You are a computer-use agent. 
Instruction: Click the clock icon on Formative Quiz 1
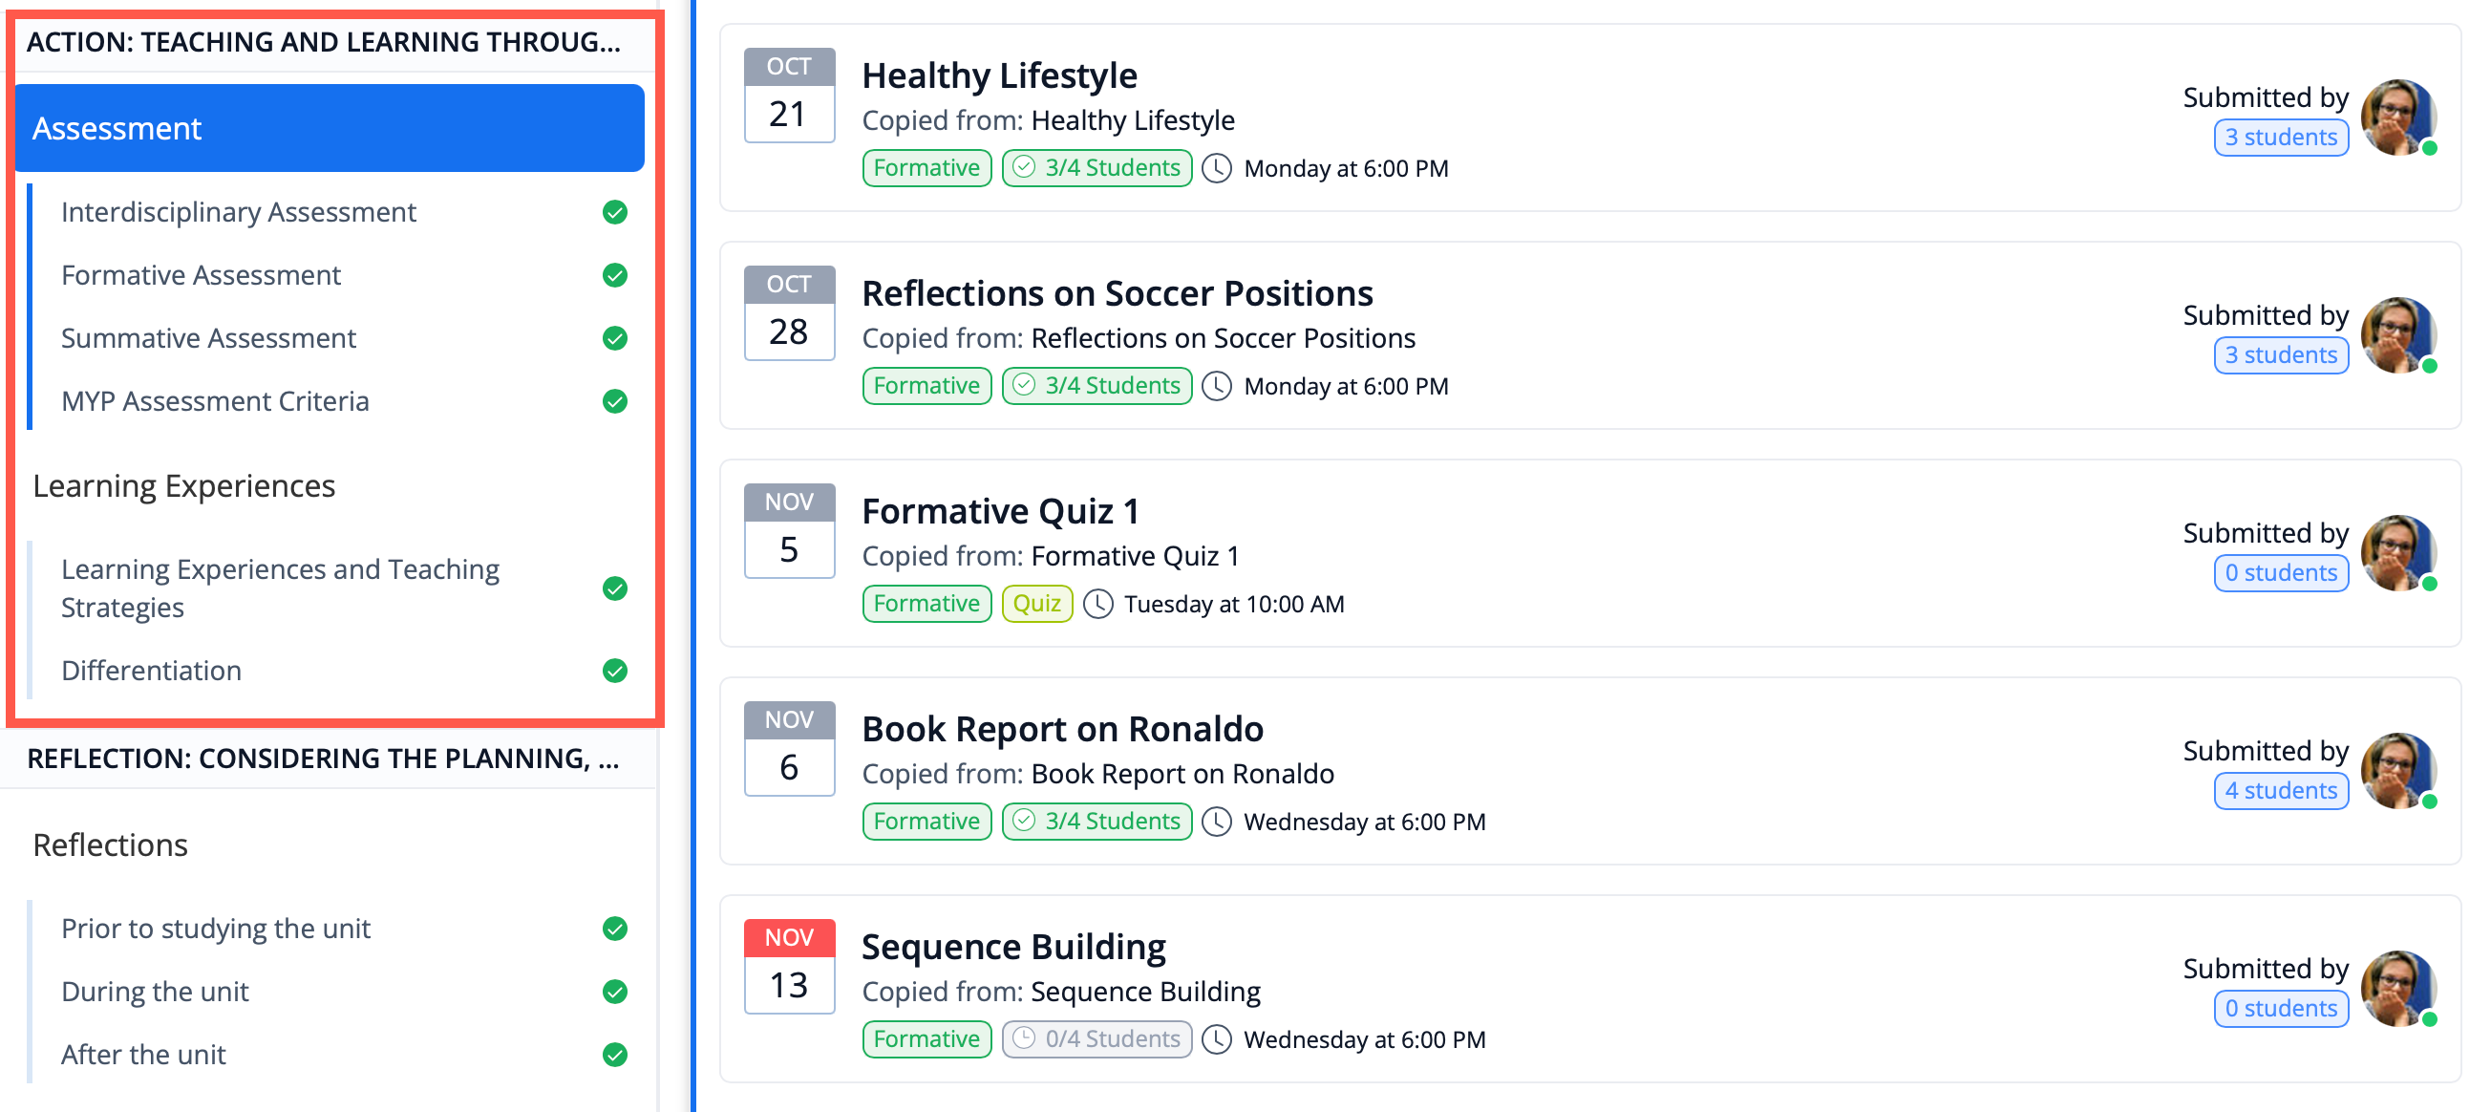(1097, 605)
